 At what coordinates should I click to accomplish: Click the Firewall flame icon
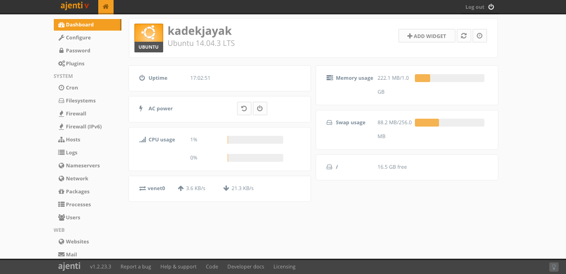point(61,114)
